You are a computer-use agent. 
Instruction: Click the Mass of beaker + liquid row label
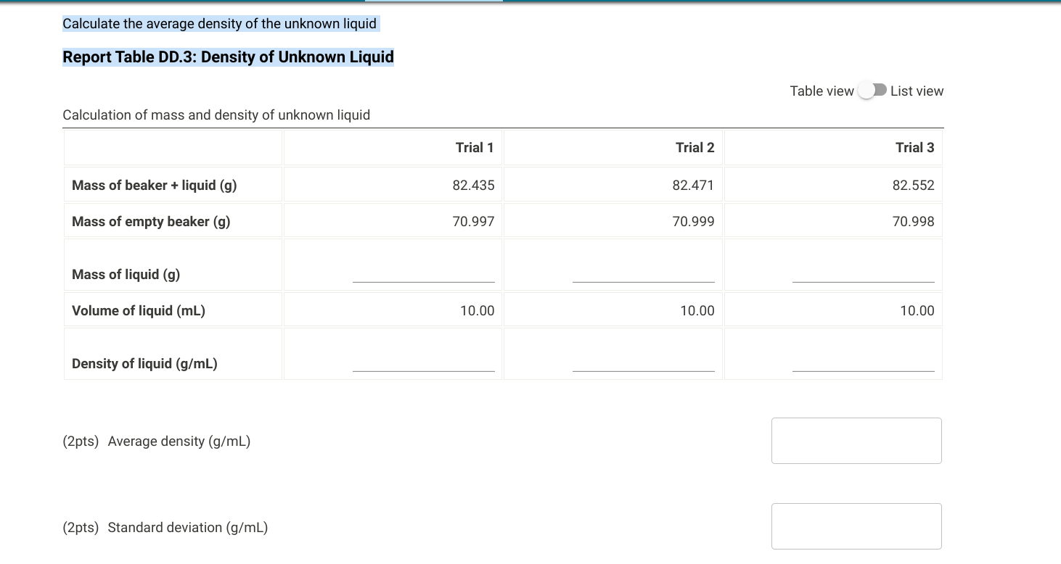[x=153, y=185]
